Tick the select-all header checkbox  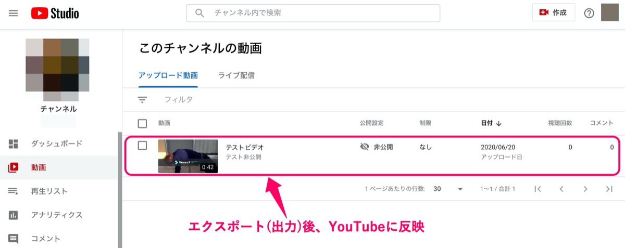pyautogui.click(x=142, y=123)
